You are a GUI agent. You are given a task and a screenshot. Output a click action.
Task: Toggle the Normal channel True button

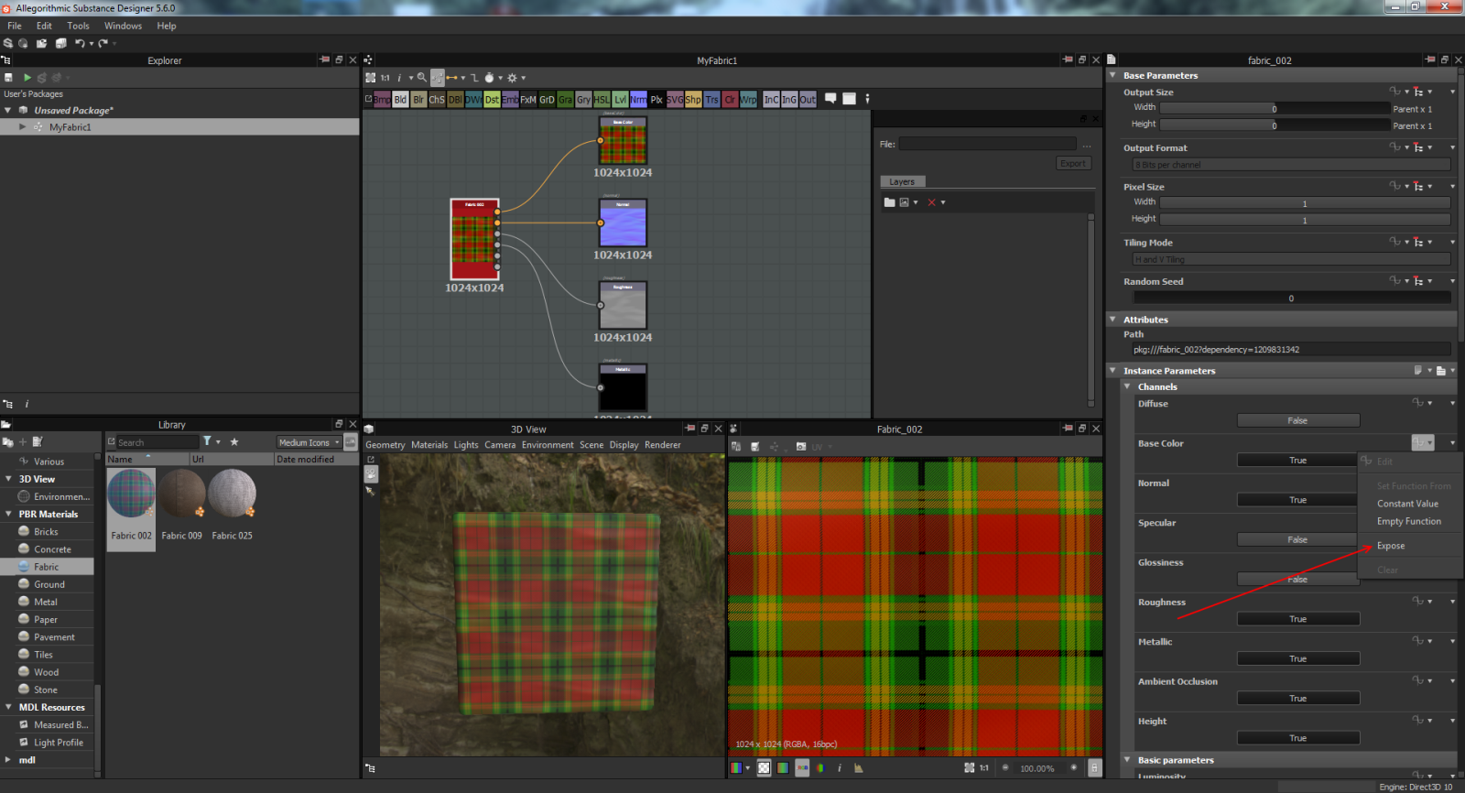pyautogui.click(x=1298, y=500)
